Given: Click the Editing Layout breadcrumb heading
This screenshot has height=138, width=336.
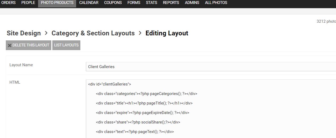Looking at the screenshot, I should (167, 33).
